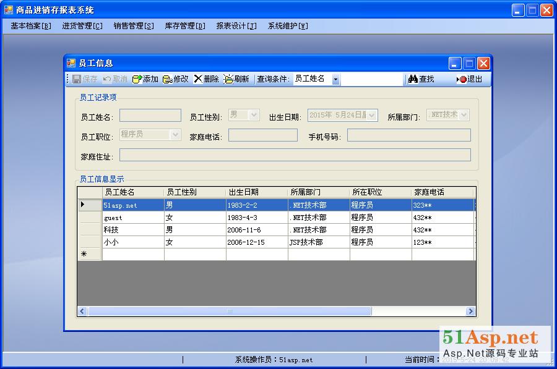Click the Delete (删除) X icon

[x=198, y=79]
